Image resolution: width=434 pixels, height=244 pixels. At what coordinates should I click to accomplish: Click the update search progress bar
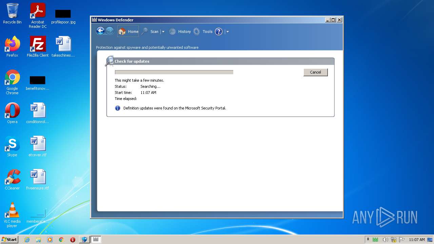click(x=174, y=72)
